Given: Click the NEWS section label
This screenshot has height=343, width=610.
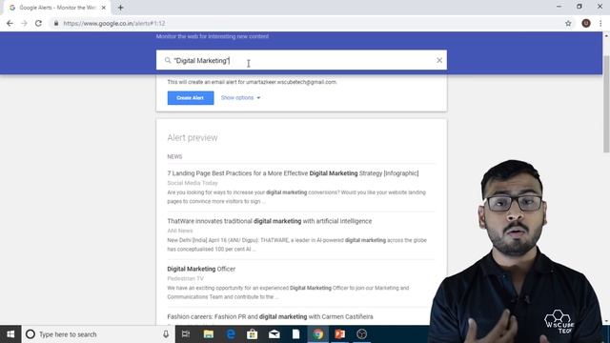Looking at the screenshot, I should [x=174, y=156].
